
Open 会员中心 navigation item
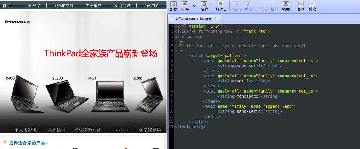click(151, 6)
